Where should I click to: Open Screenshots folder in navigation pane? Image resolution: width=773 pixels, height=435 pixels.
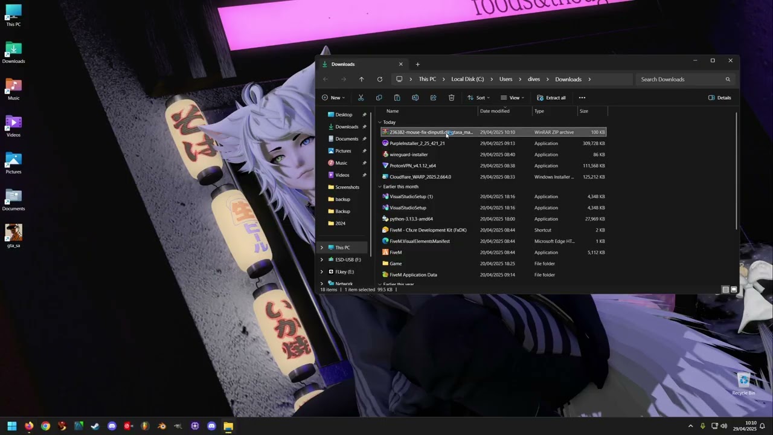click(x=347, y=187)
